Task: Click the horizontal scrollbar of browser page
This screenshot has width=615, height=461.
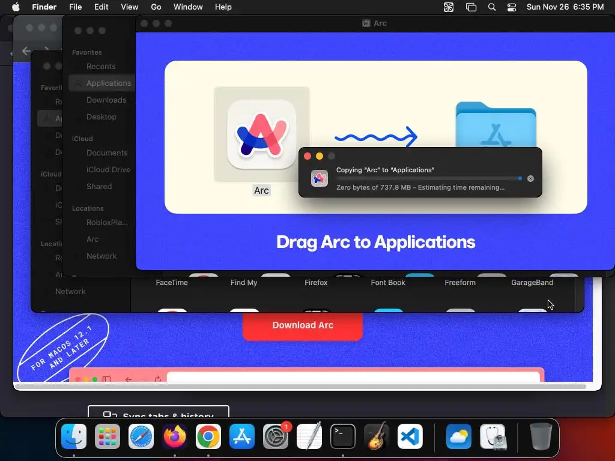Action: (x=300, y=386)
